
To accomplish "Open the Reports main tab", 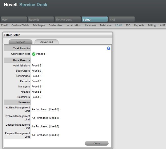I will click(x=41, y=20).
